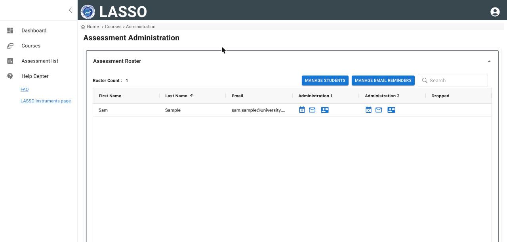Open the FAQ link

tap(25, 90)
